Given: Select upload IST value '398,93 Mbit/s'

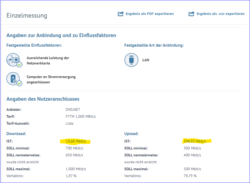Looking at the screenshot, I should (x=195, y=141).
